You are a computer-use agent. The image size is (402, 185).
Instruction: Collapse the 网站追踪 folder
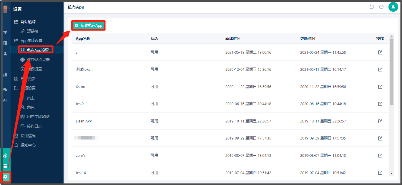pyautogui.click(x=28, y=22)
